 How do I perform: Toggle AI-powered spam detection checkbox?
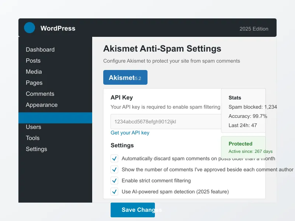[x=114, y=192]
